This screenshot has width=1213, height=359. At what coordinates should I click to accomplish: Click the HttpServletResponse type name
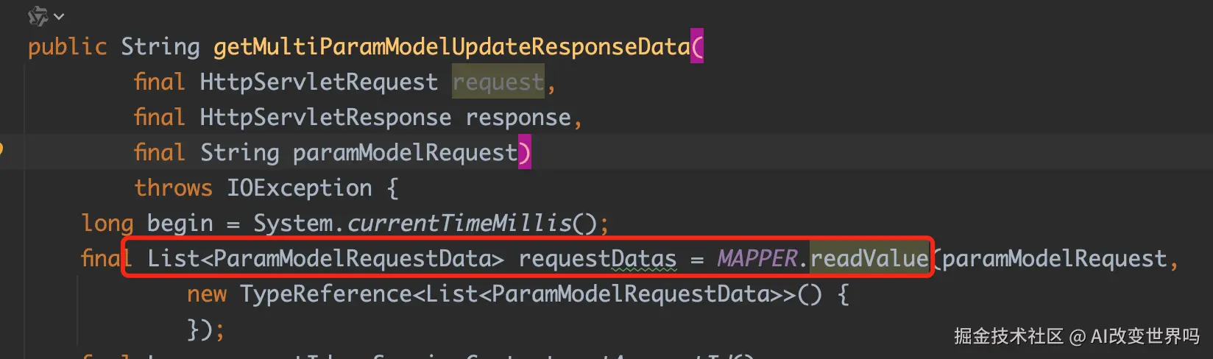pyautogui.click(x=325, y=117)
